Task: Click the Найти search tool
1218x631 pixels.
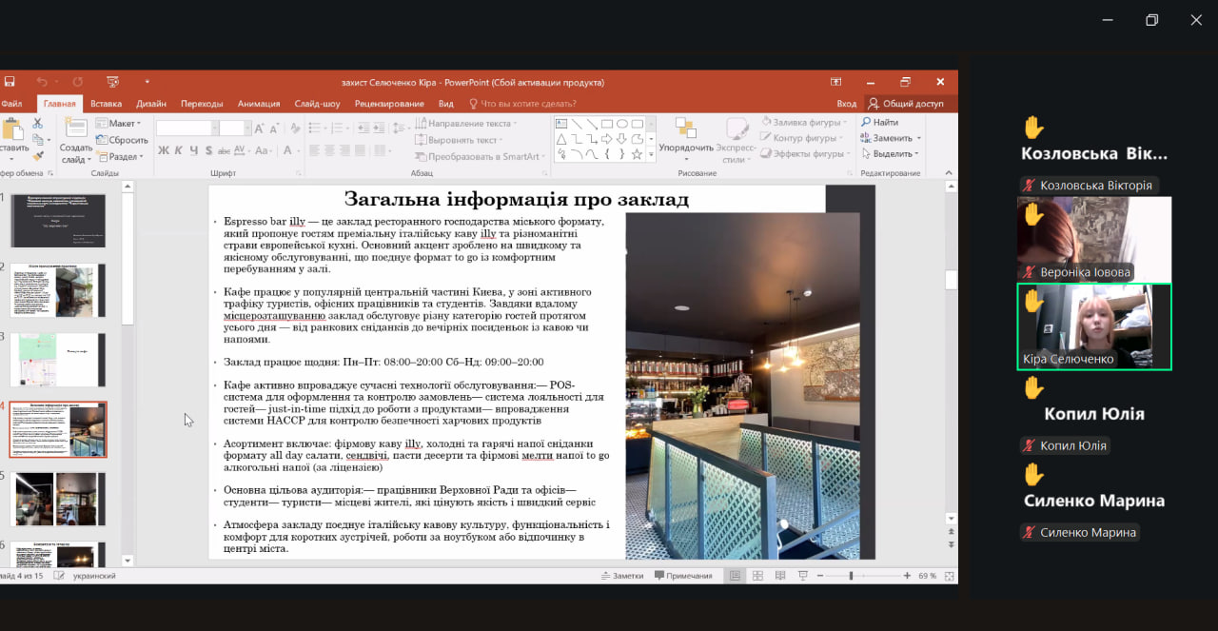Action: pos(879,123)
